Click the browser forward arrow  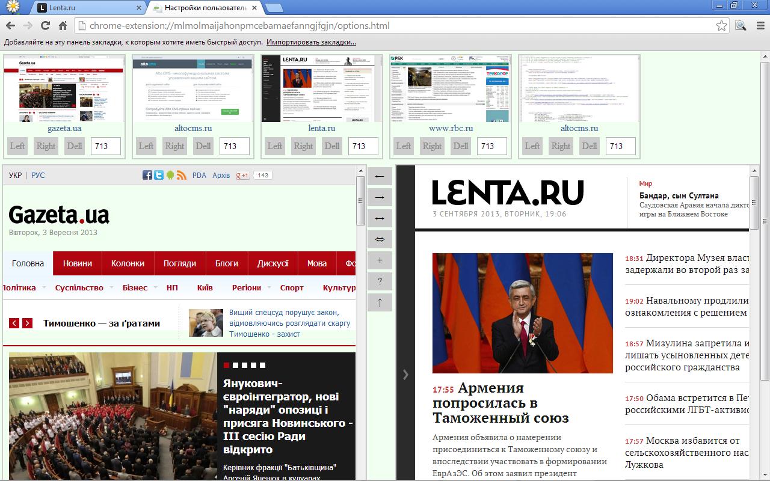[x=28, y=26]
